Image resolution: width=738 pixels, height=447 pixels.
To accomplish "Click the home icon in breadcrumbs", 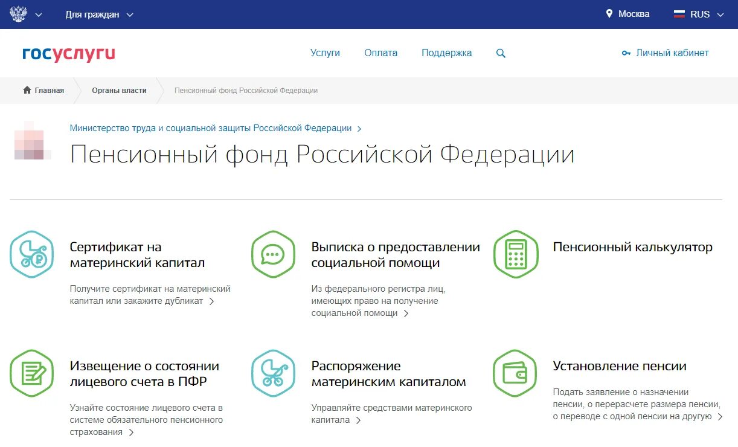I will point(27,90).
